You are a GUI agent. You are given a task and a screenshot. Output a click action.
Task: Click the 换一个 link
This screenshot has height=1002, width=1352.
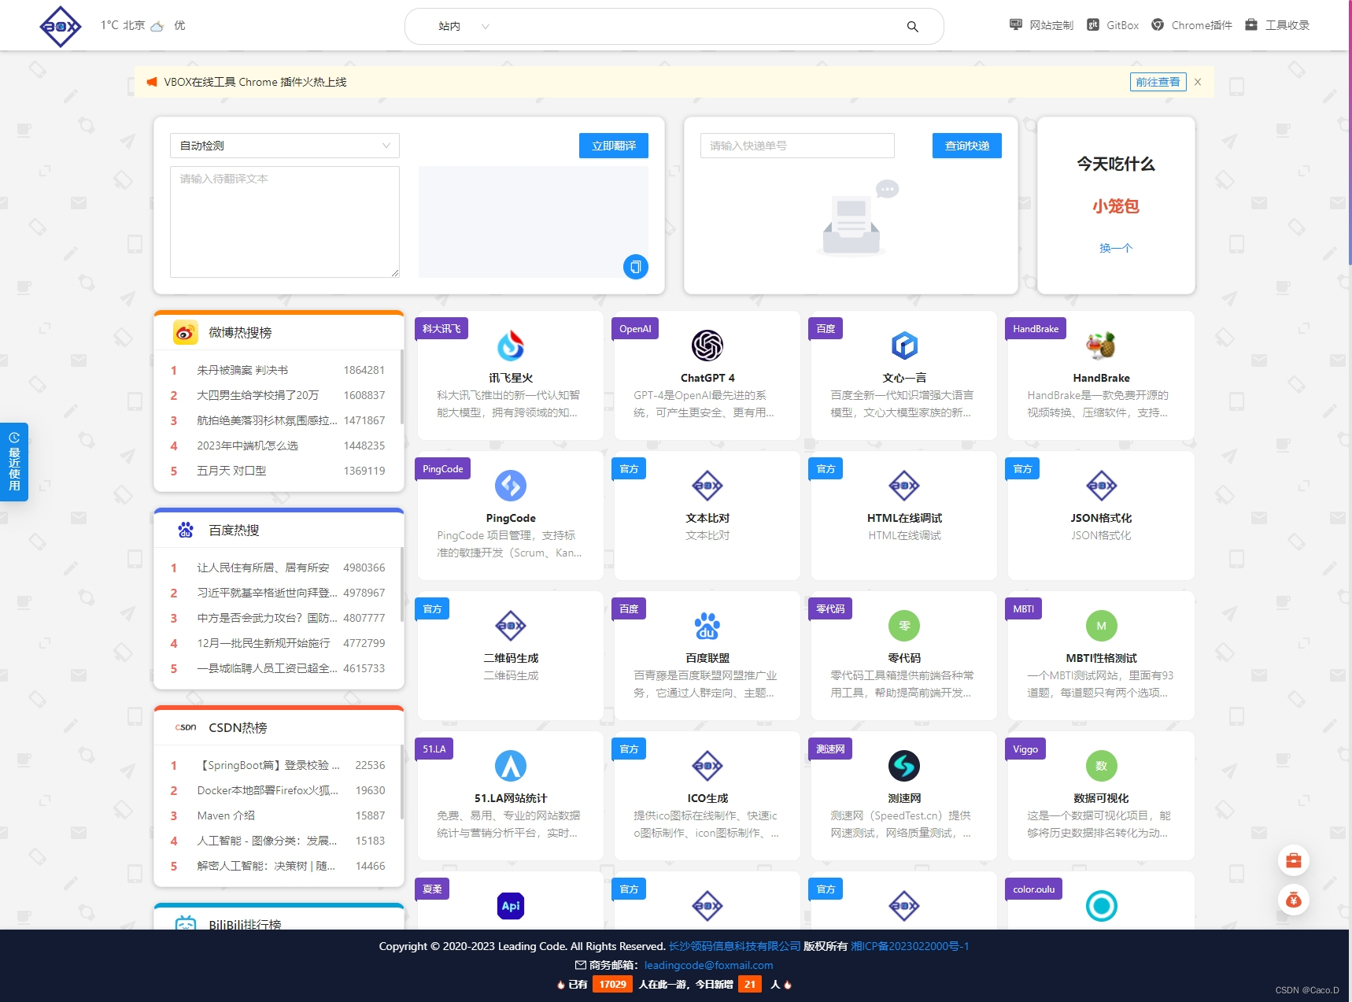1116,248
